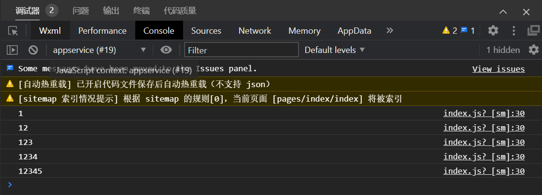Switch to the Performance tab
The image size is (542, 195).
[x=102, y=31]
